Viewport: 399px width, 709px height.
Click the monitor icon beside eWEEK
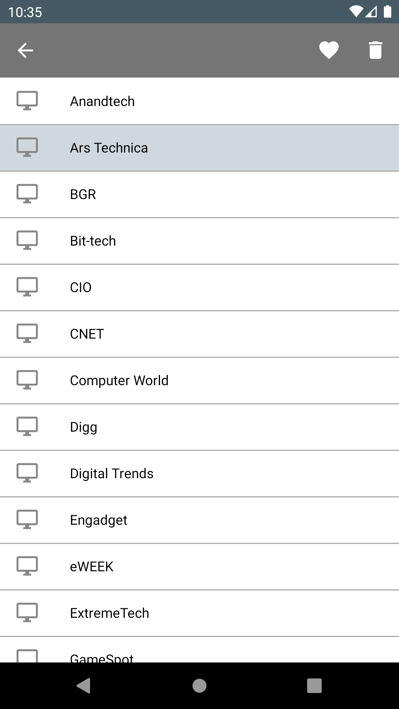[x=27, y=566]
